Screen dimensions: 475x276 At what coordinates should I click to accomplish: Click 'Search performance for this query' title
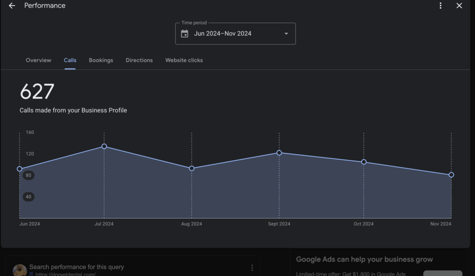pyautogui.click(x=77, y=267)
